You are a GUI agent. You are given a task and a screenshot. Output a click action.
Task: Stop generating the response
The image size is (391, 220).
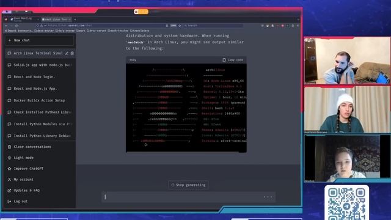coord(188,185)
